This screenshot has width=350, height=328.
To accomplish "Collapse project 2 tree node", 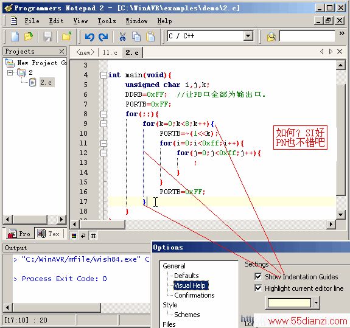I will [10, 72].
